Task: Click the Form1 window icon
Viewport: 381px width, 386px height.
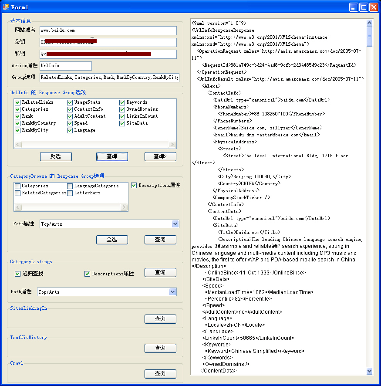Action: [6, 7]
